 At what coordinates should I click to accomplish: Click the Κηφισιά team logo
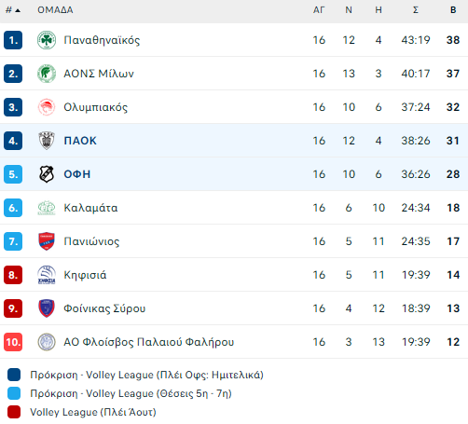47,275
